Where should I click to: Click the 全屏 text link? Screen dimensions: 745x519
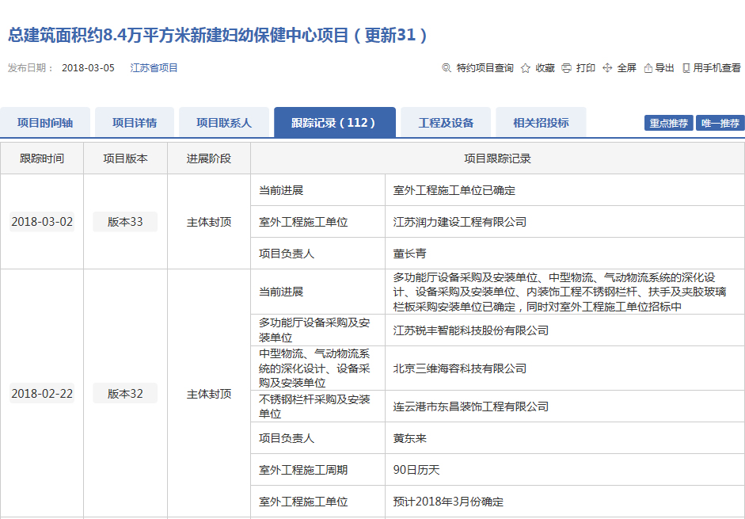[627, 68]
